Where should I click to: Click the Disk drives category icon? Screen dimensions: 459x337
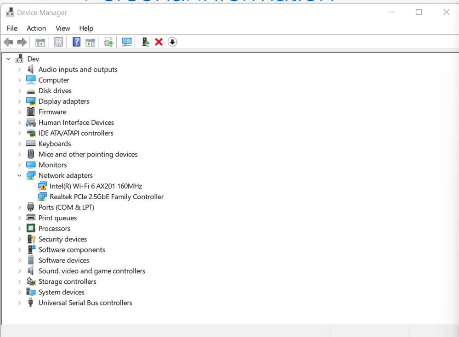click(31, 91)
